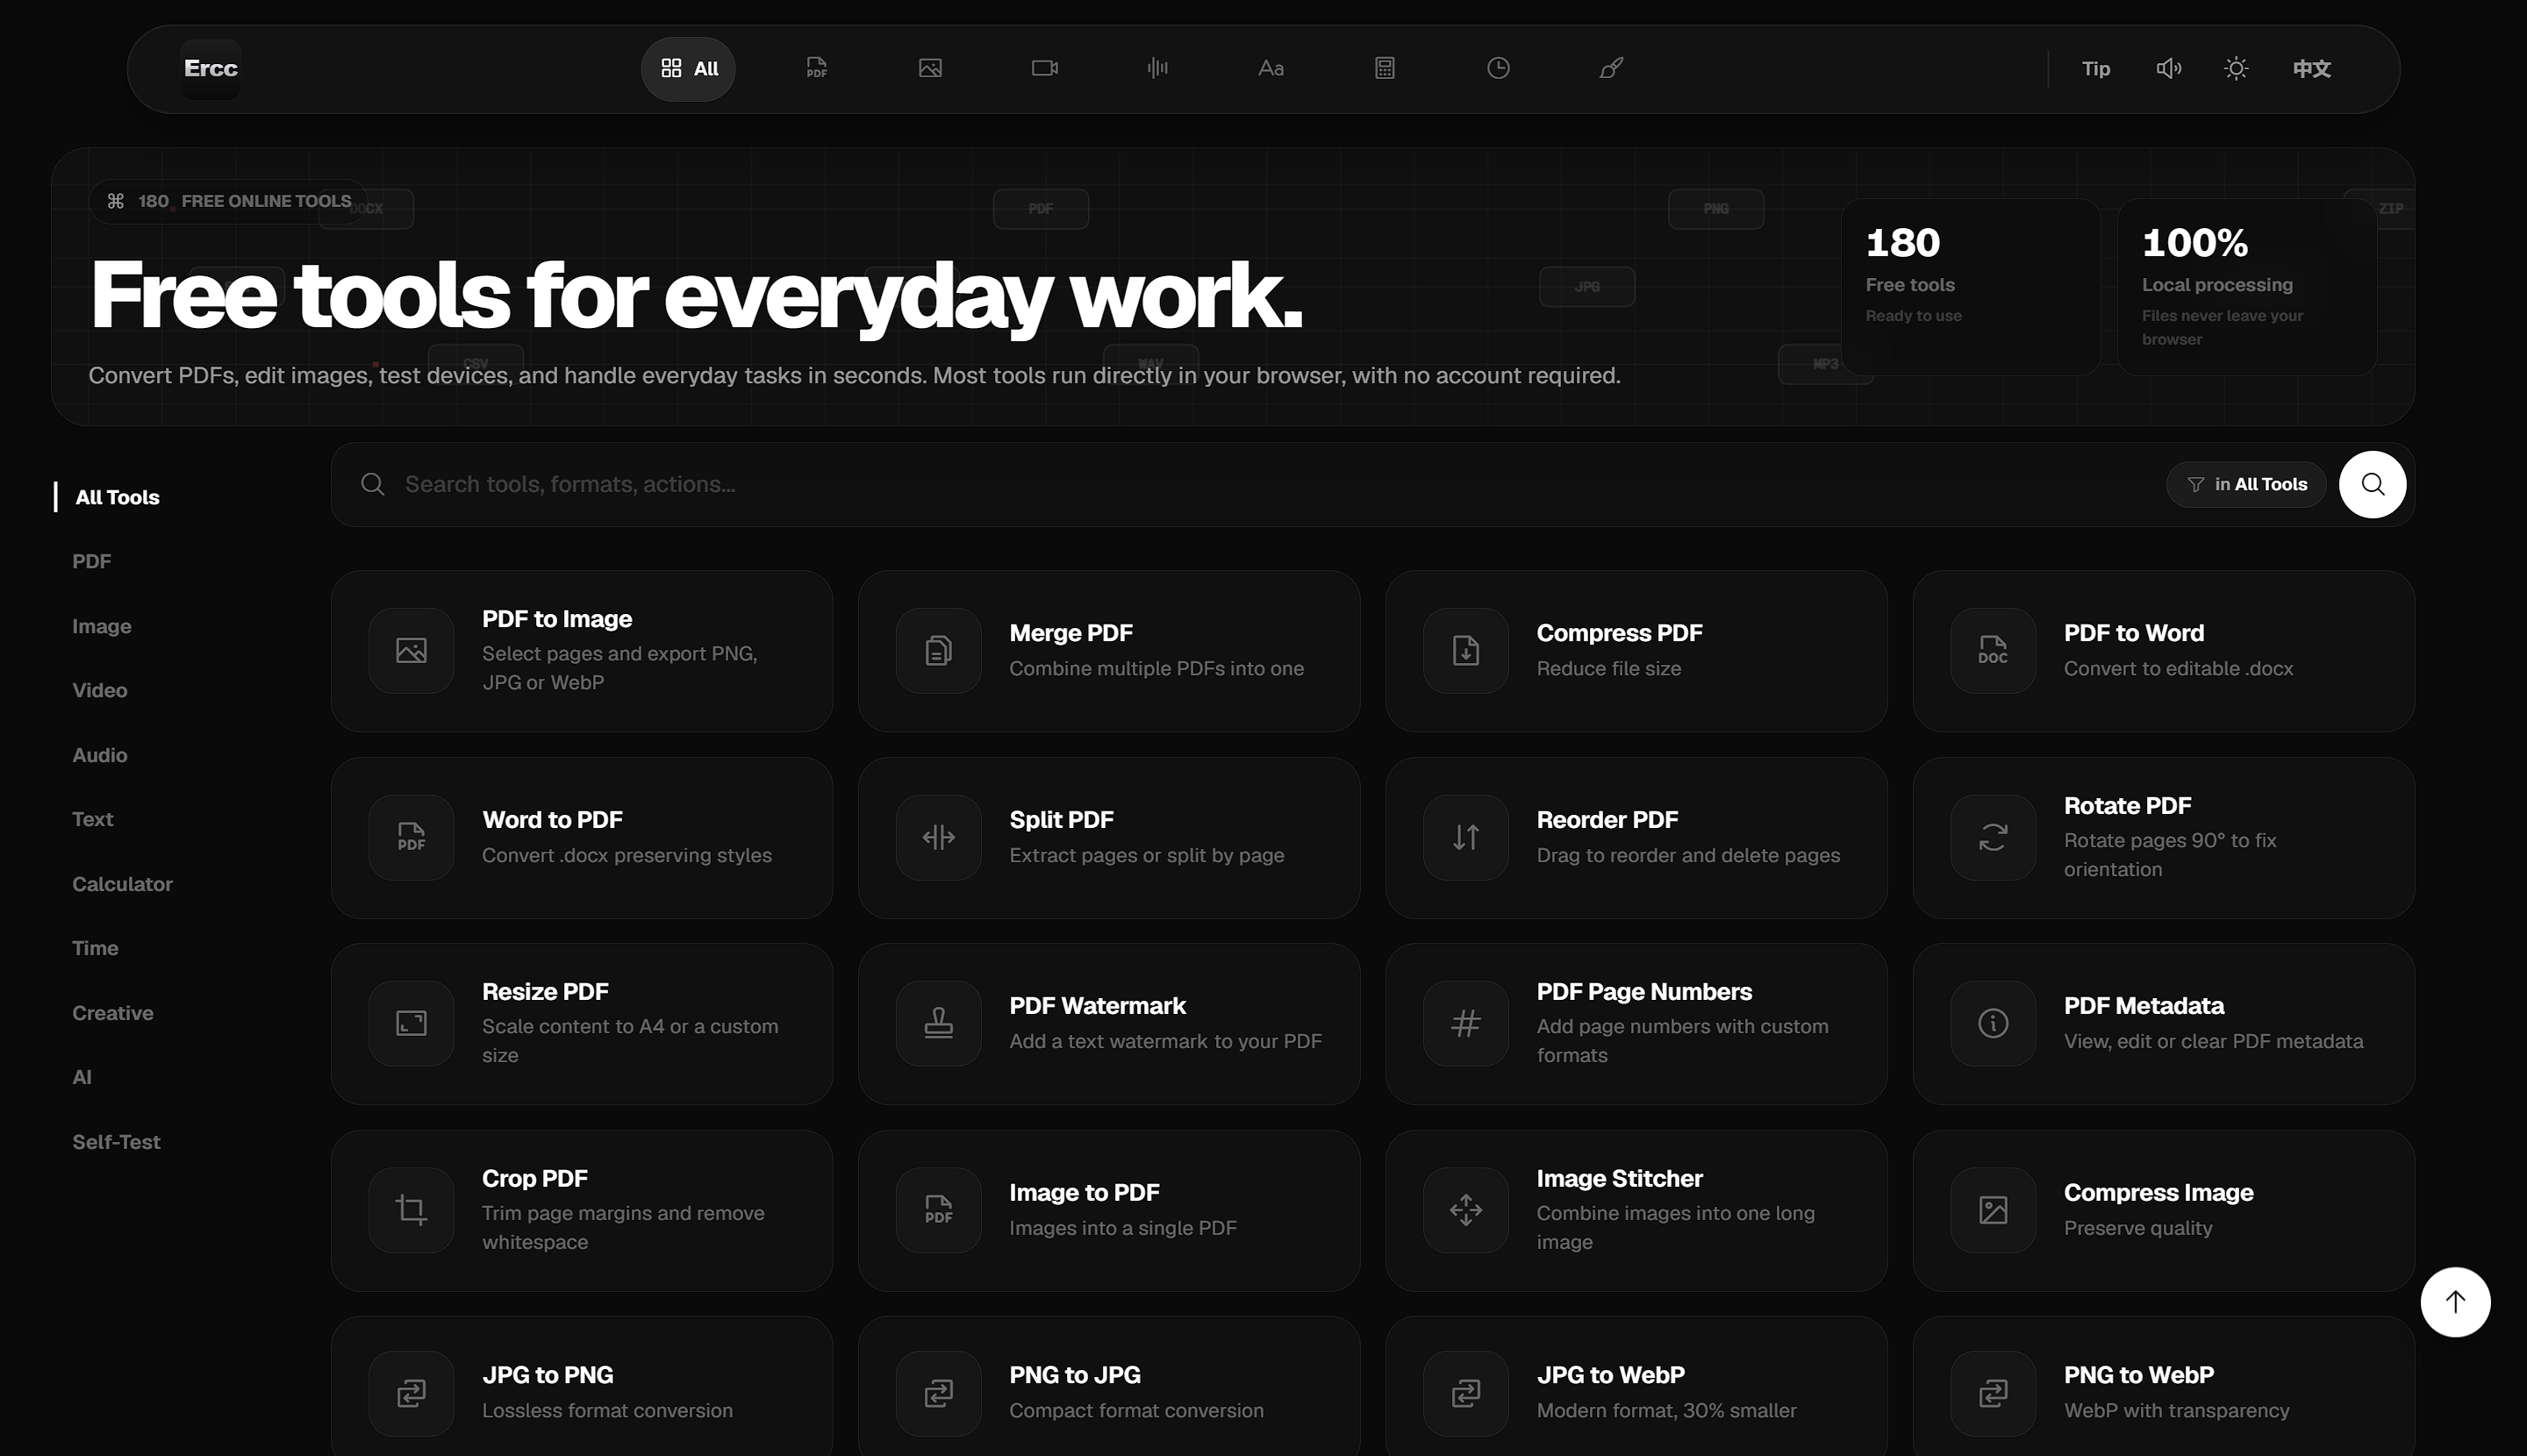Select the Calculator icon in top navigation
The width and height of the screenshot is (2527, 1456).
coord(1385,68)
